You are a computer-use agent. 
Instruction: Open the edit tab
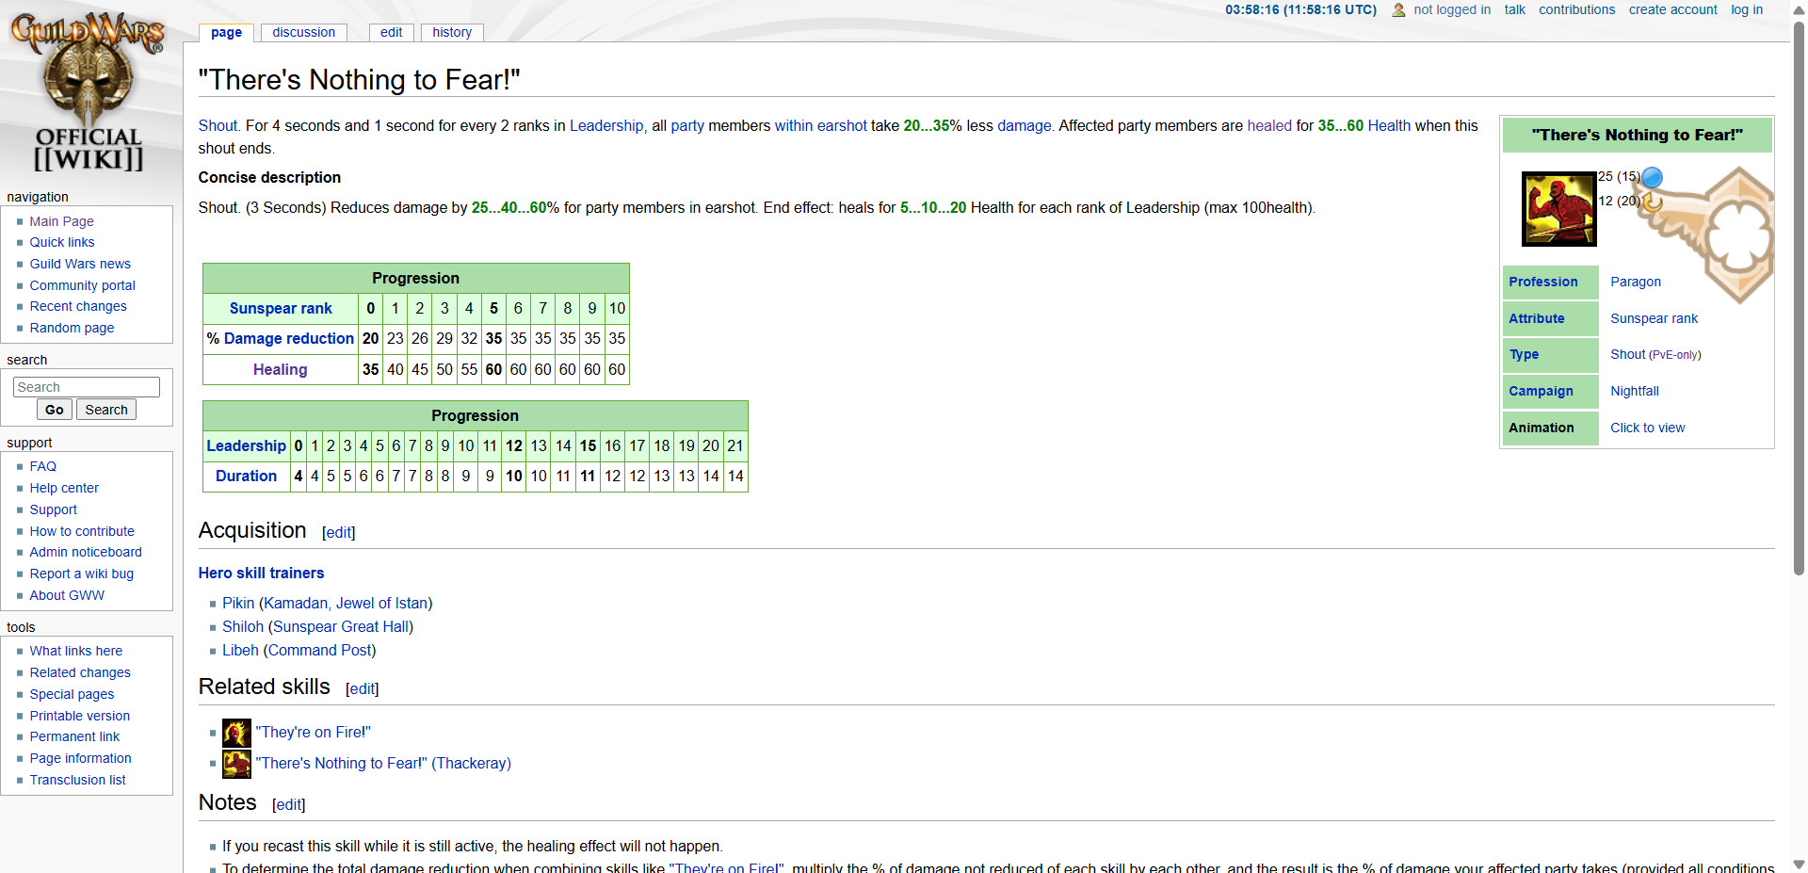(391, 32)
